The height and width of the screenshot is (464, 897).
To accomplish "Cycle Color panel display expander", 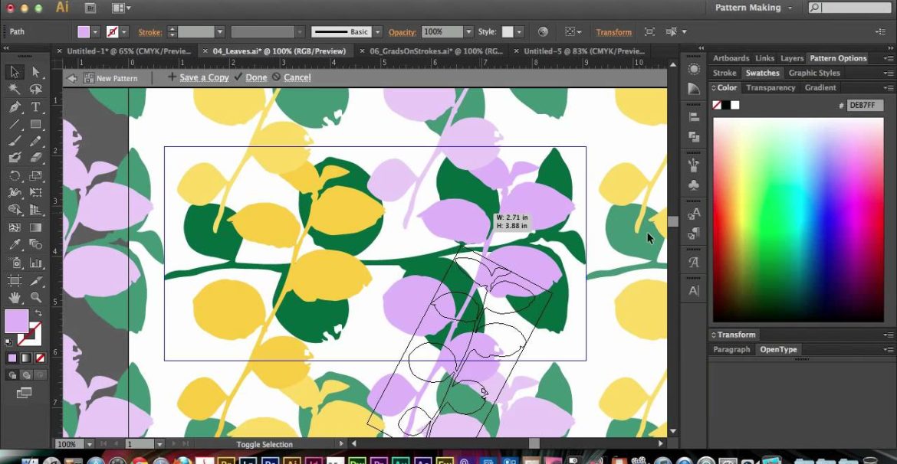I will point(713,87).
